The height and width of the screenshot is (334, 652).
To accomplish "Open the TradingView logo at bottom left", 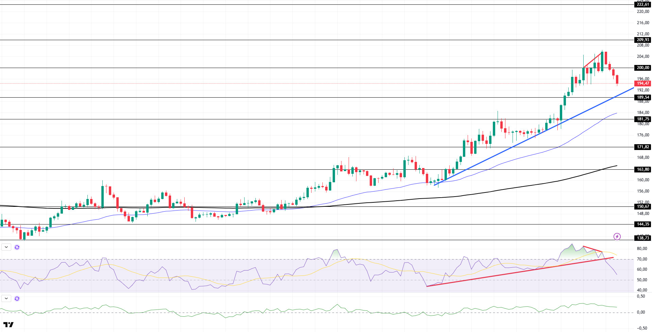I will coord(9,325).
